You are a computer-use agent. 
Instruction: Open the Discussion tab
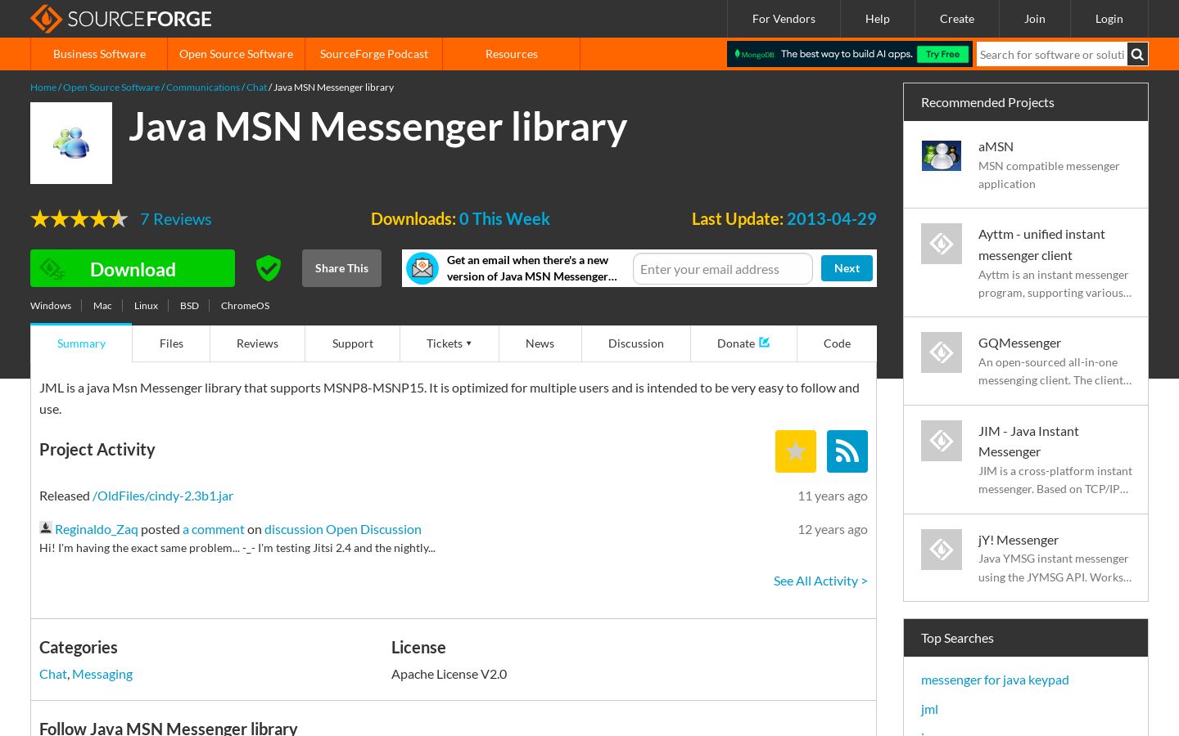click(636, 343)
